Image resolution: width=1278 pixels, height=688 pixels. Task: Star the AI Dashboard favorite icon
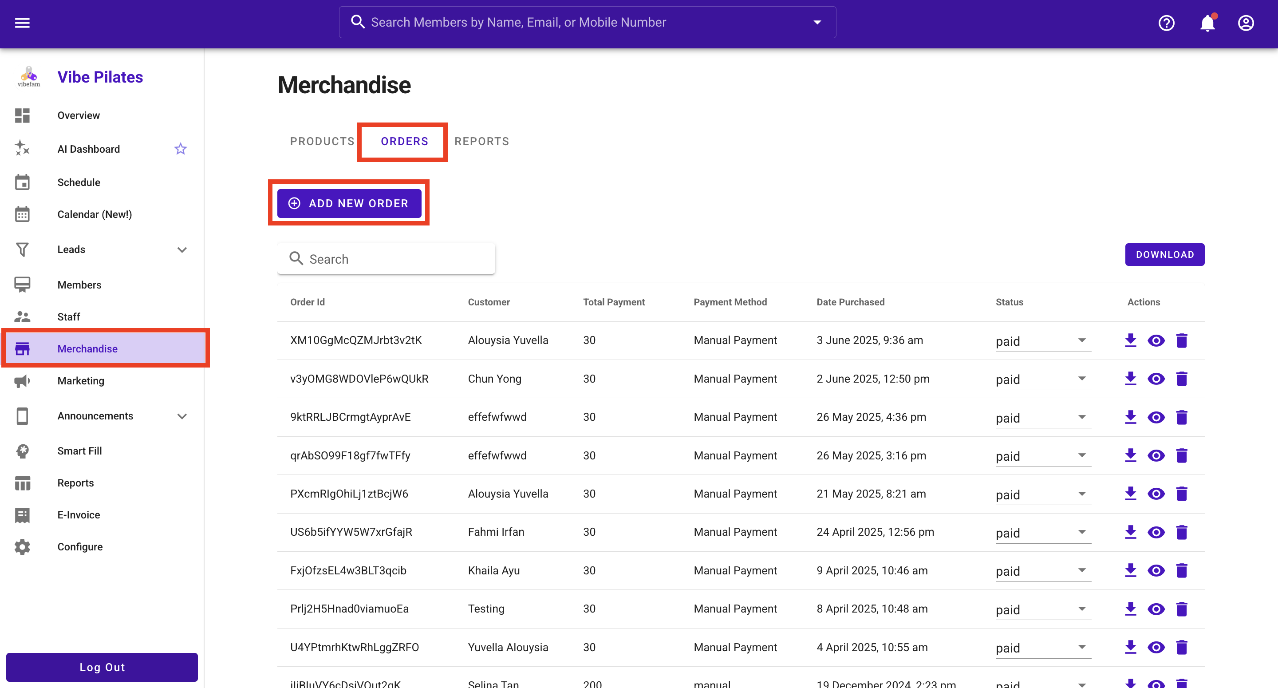[x=181, y=149]
